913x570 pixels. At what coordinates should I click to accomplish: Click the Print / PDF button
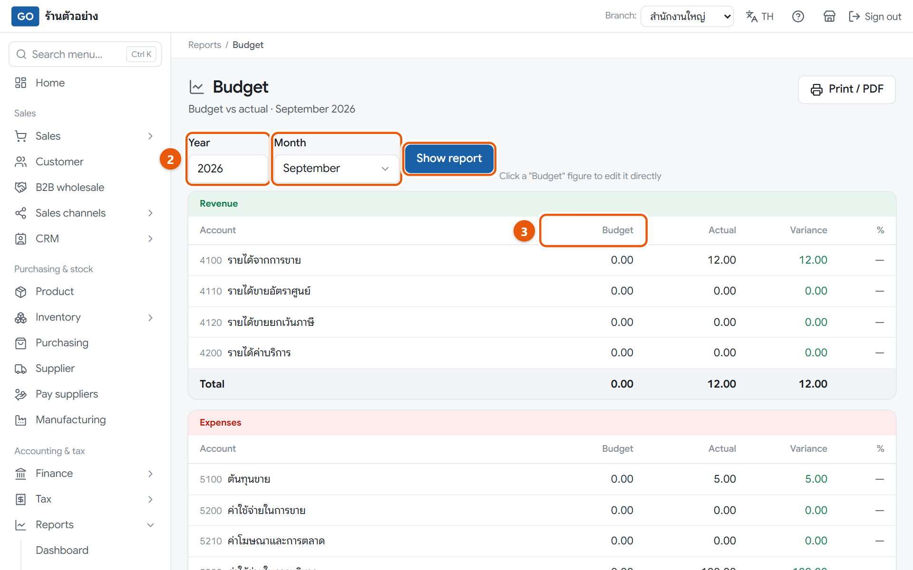coord(846,89)
